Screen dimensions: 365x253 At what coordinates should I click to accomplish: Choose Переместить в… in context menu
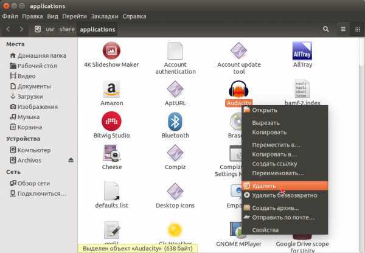tap(285, 145)
